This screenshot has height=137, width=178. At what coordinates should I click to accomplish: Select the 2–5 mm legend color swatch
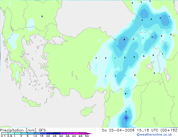click(24, 133)
